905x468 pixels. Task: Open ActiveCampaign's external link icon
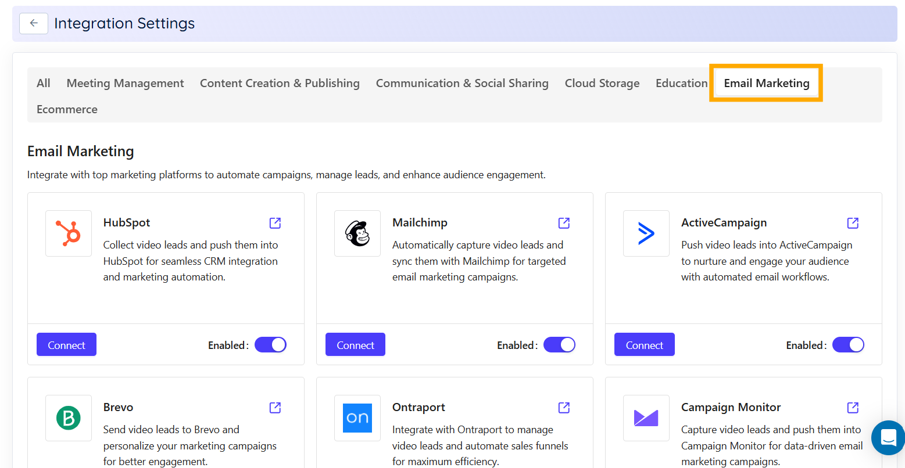(x=852, y=222)
